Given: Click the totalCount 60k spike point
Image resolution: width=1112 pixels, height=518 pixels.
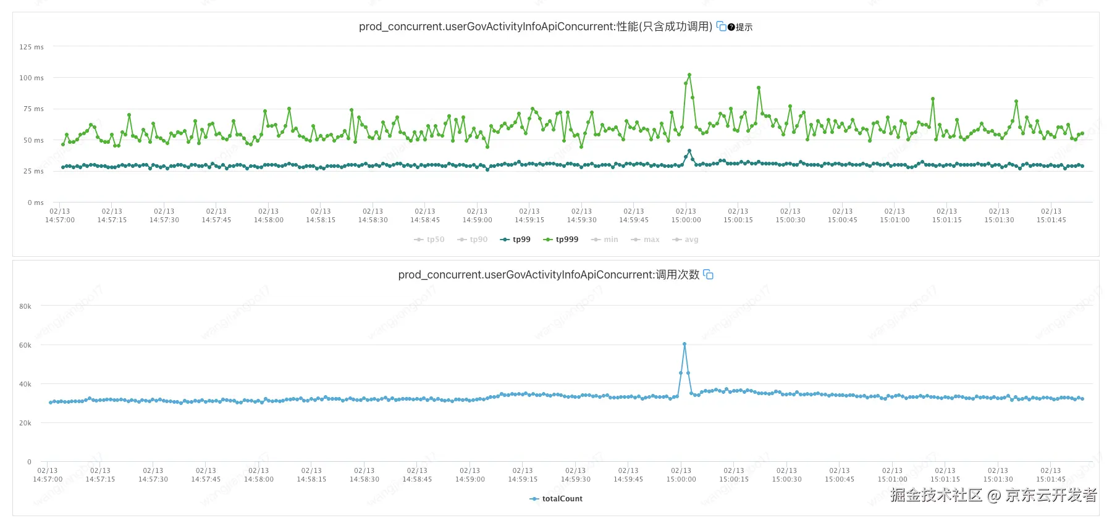Looking at the screenshot, I should click(684, 344).
